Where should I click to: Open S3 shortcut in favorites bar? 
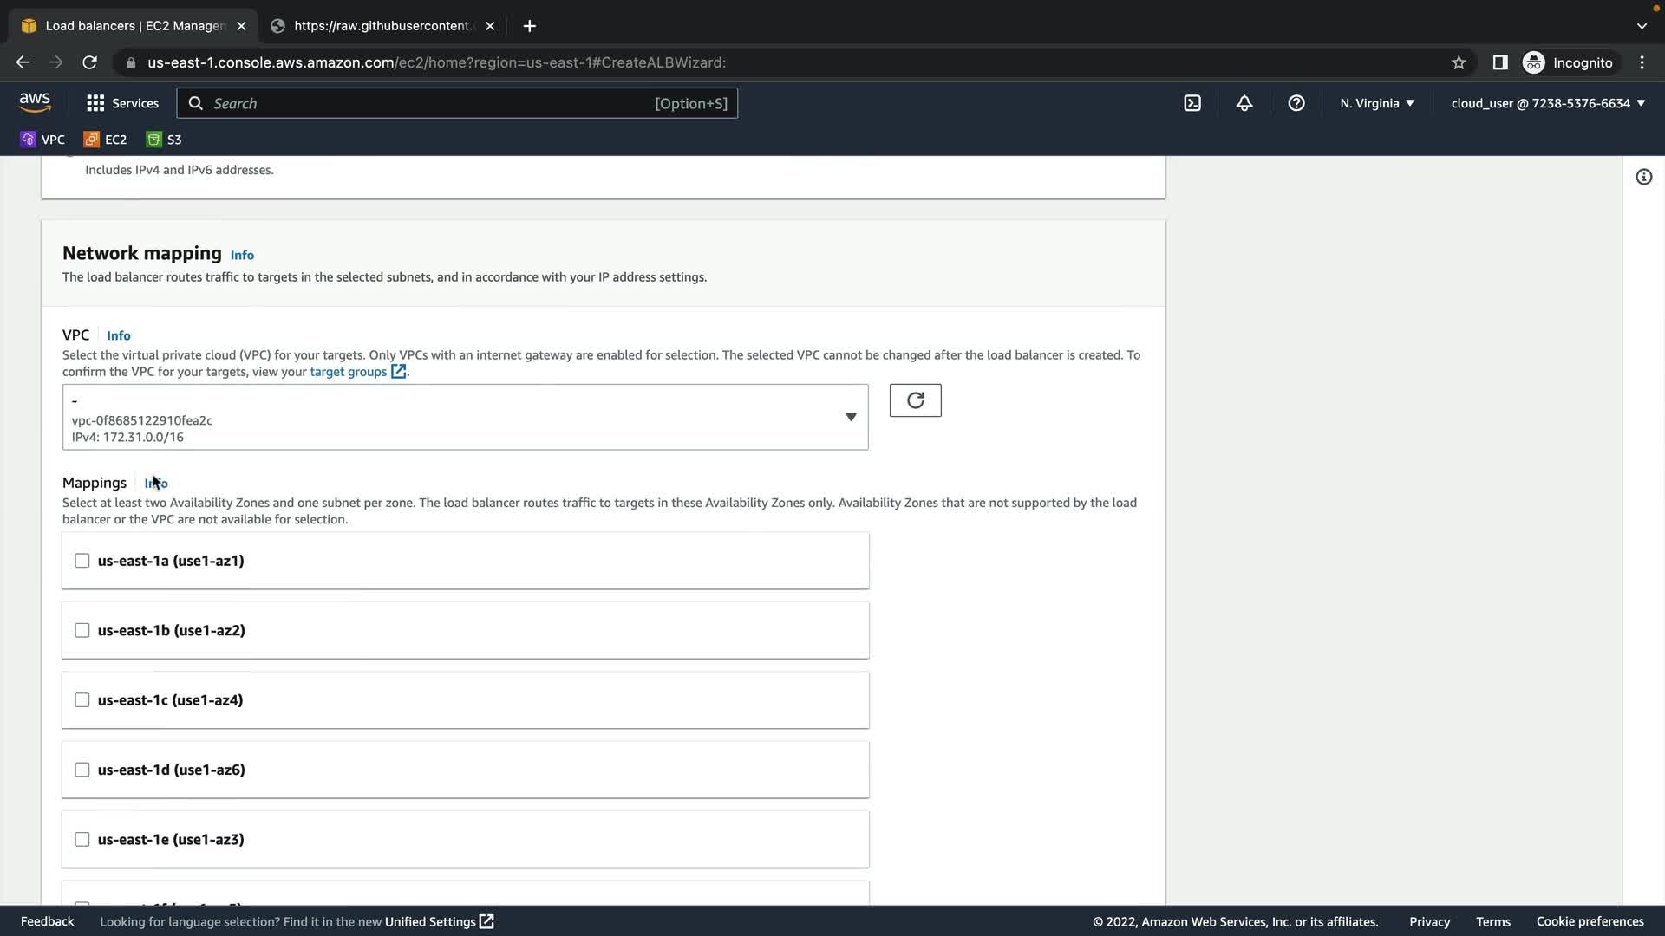[x=165, y=140]
